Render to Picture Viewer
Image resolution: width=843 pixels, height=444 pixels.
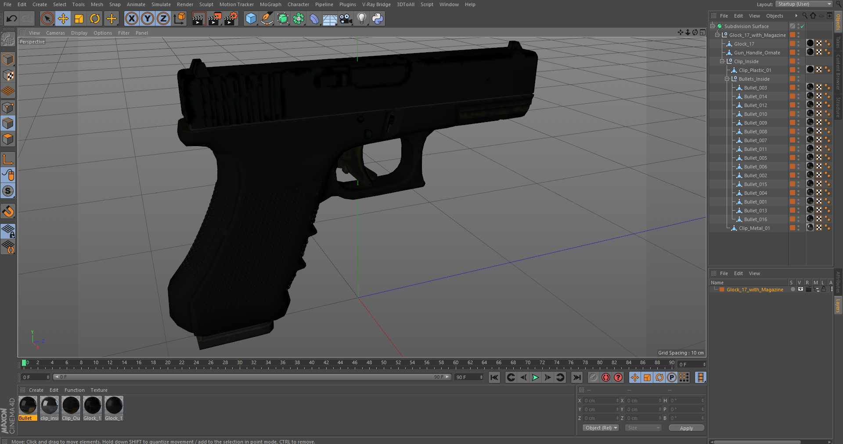215,18
